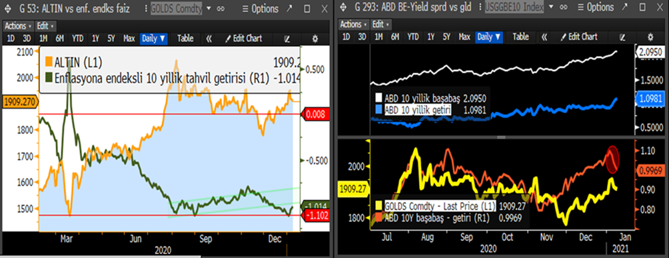Maximize the G 293 chart window
Image resolution: width=669 pixels, height=258 pixels.
point(642,8)
